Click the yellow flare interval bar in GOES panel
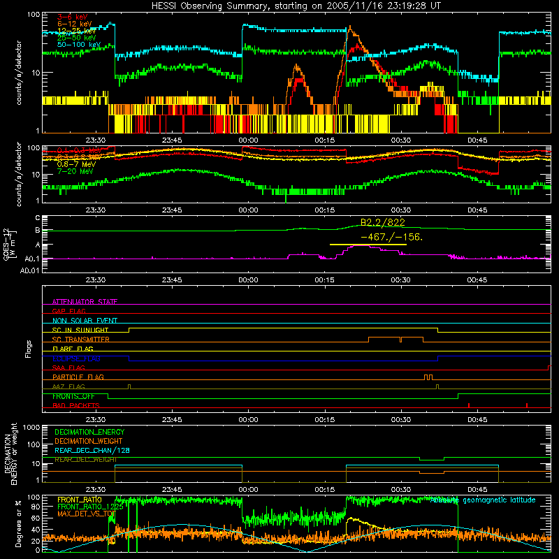This screenshot has height=559, width=559. [x=368, y=245]
